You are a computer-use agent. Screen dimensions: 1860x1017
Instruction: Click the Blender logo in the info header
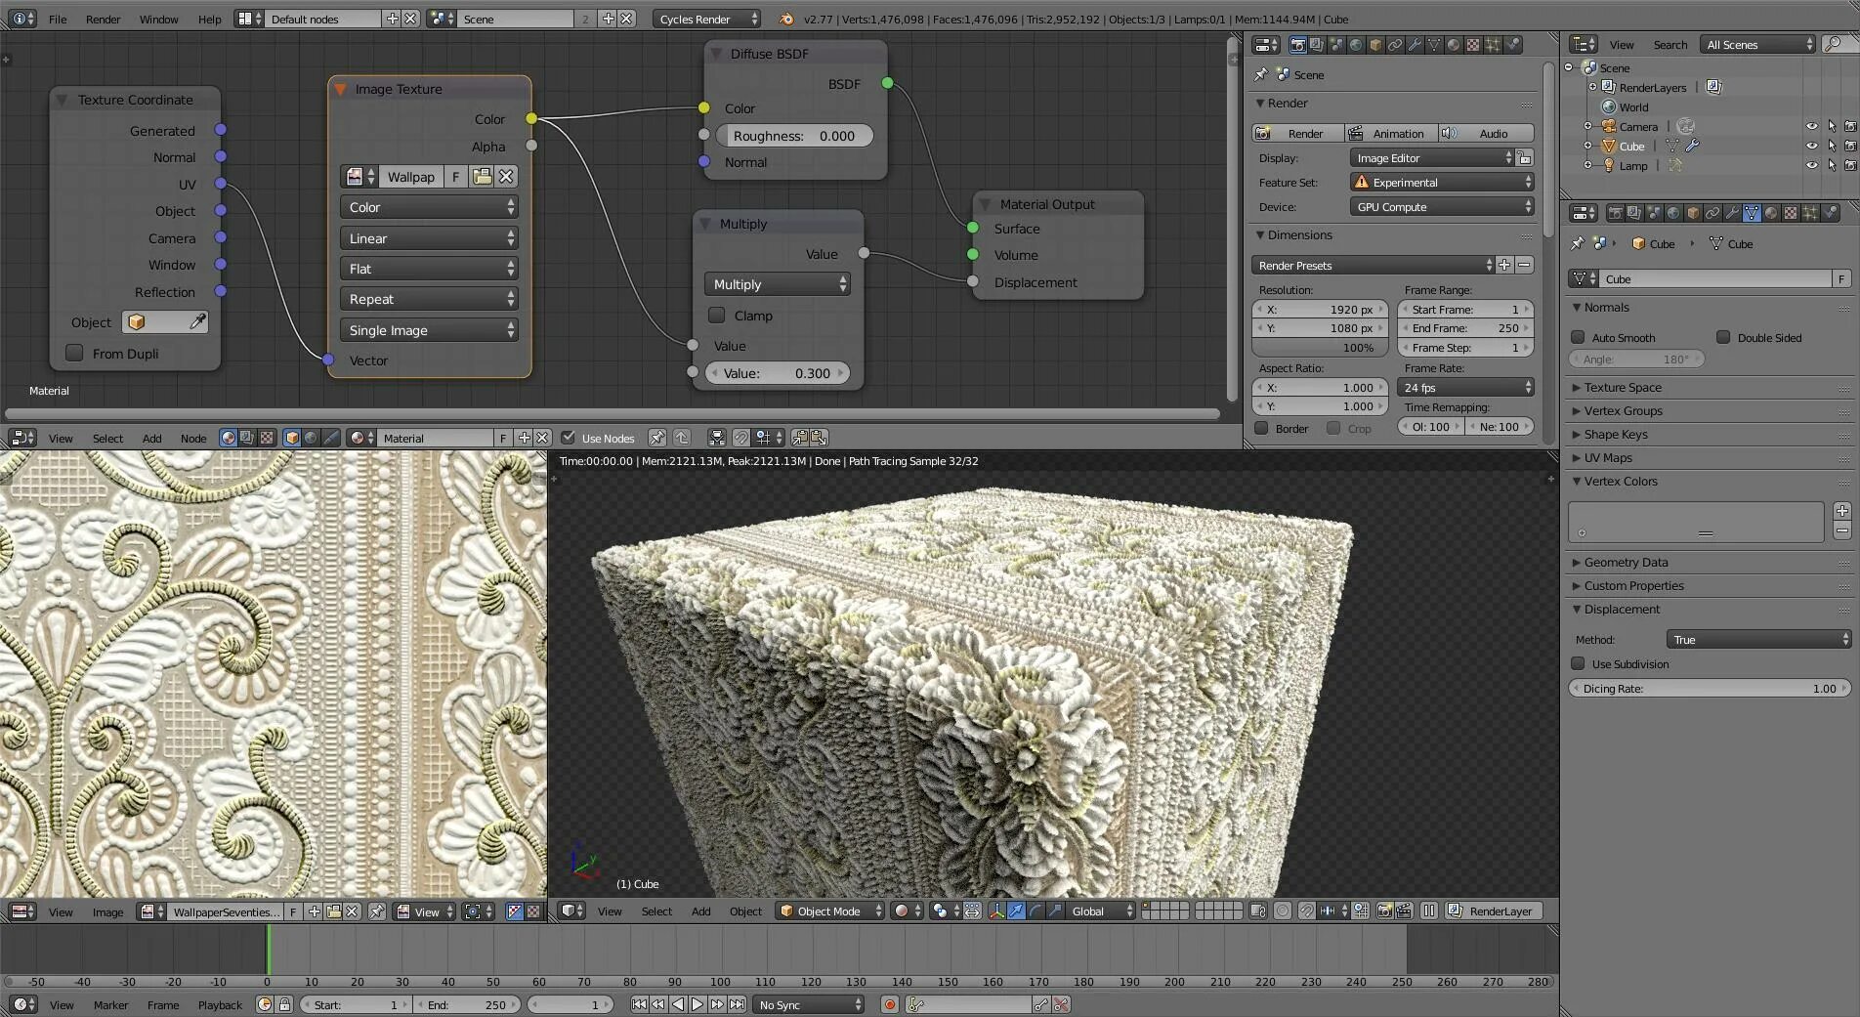coord(786,19)
